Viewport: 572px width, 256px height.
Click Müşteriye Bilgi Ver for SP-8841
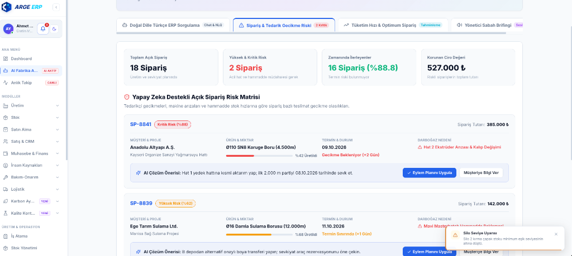point(481,172)
